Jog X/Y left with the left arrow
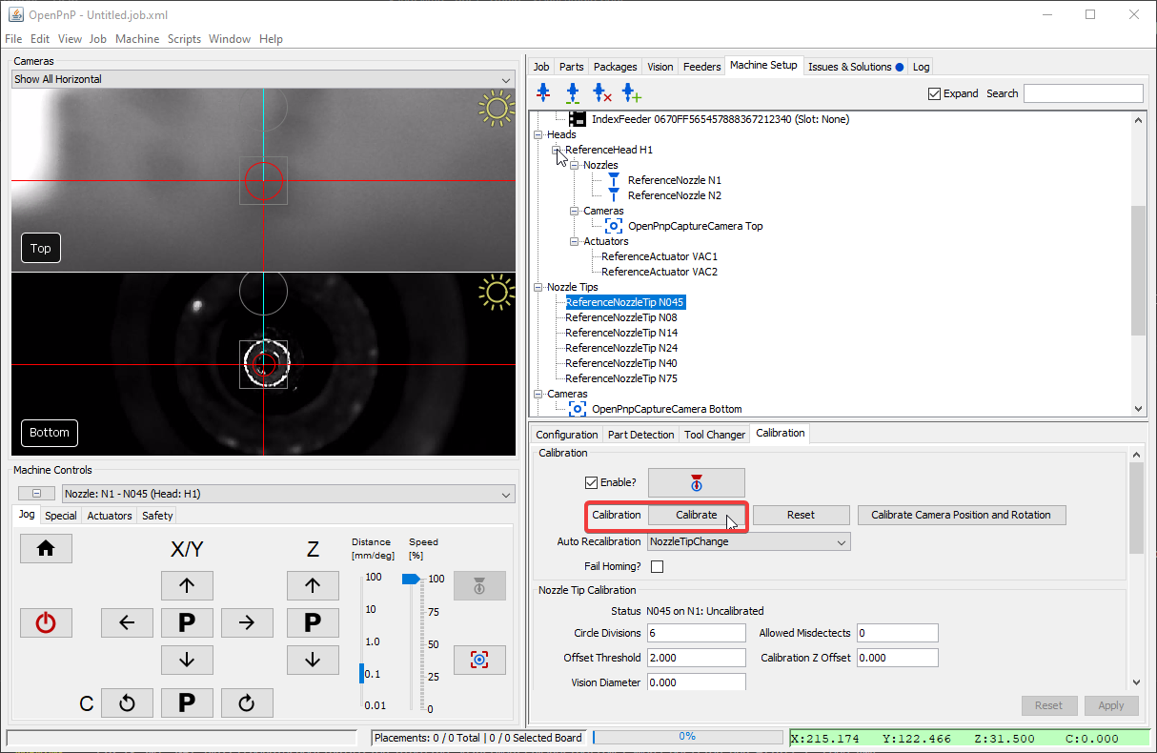Image resolution: width=1157 pixels, height=753 pixels. click(127, 623)
